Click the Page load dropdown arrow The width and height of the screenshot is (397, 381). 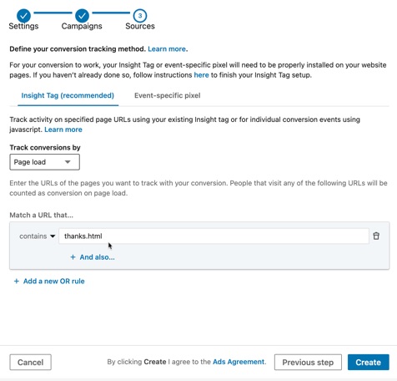tap(68, 162)
